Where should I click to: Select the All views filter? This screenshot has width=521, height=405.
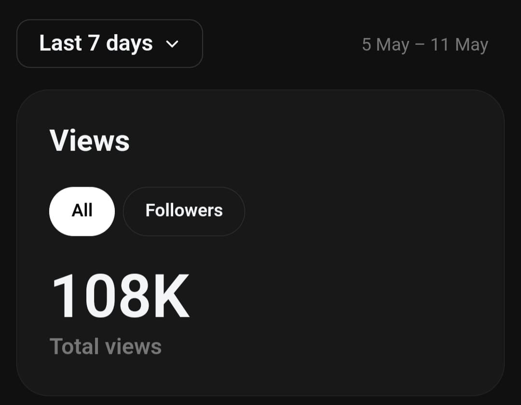(82, 211)
